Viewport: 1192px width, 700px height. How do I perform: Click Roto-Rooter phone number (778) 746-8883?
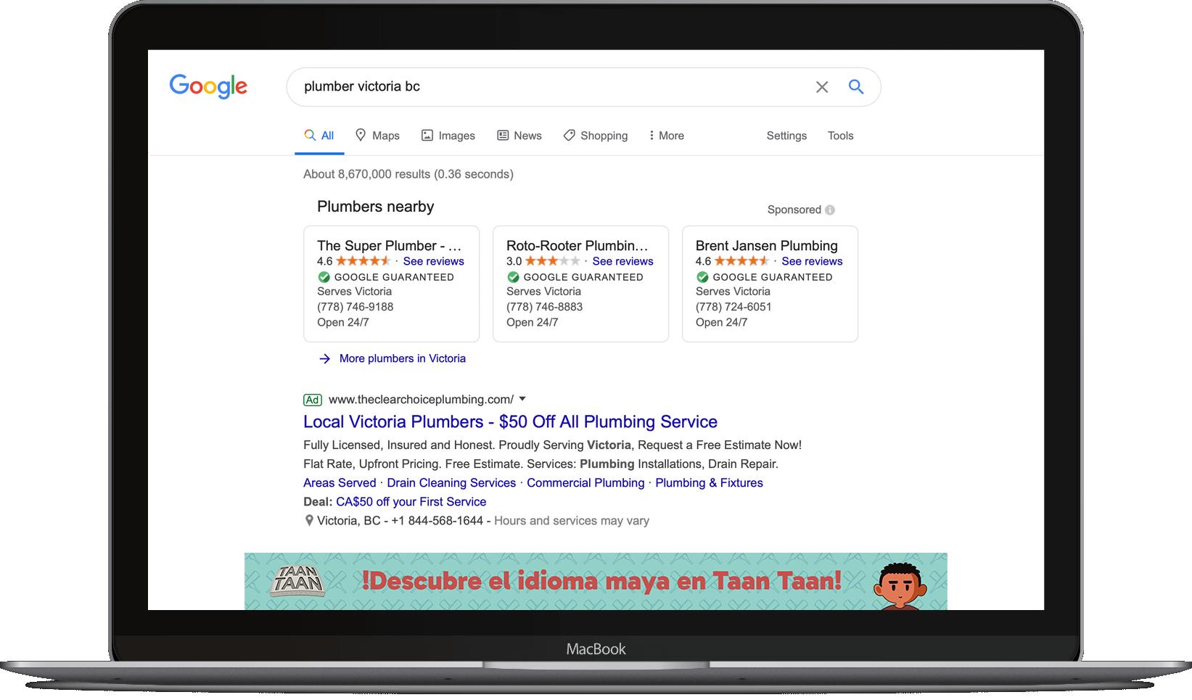click(545, 307)
